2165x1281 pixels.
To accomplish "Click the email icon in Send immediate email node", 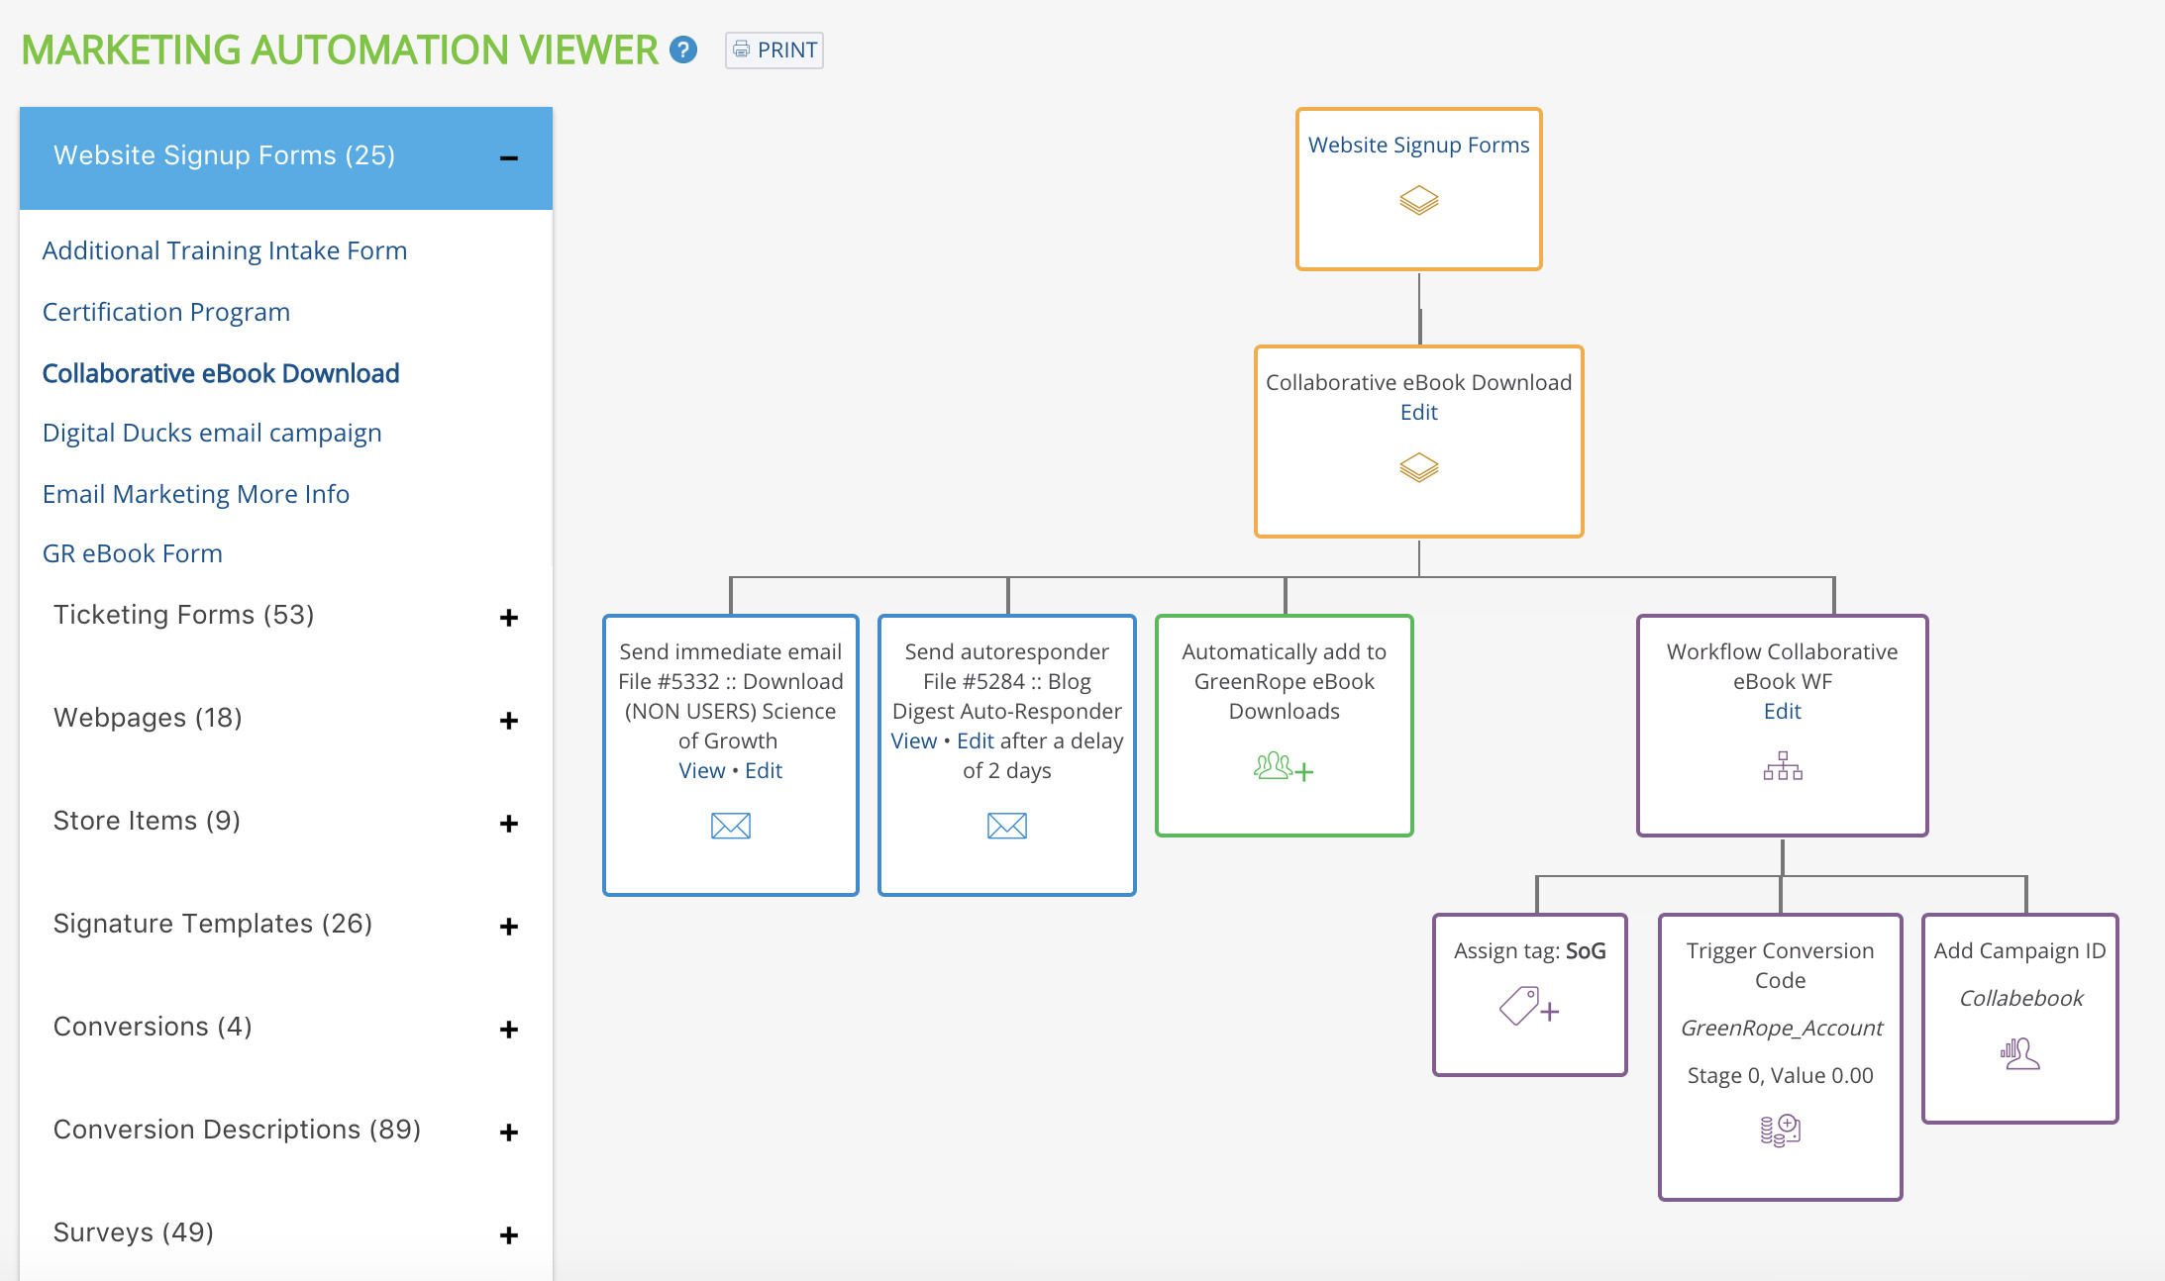I will tap(728, 824).
